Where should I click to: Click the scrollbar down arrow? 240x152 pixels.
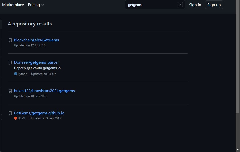pyautogui.click(x=238, y=150)
